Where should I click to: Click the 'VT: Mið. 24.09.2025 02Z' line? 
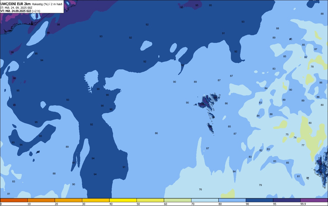click(16, 11)
